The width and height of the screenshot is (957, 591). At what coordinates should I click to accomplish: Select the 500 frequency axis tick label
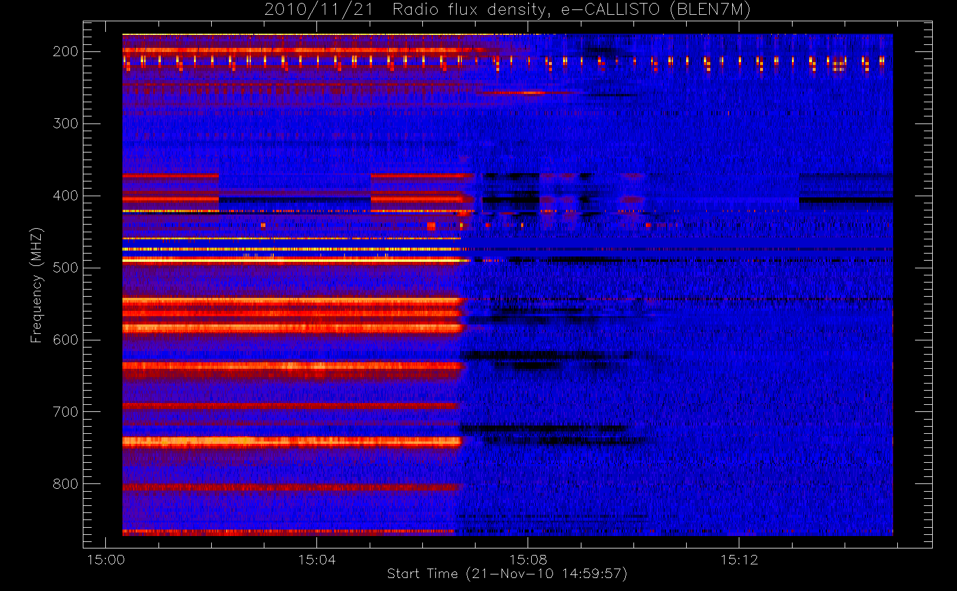(x=66, y=268)
